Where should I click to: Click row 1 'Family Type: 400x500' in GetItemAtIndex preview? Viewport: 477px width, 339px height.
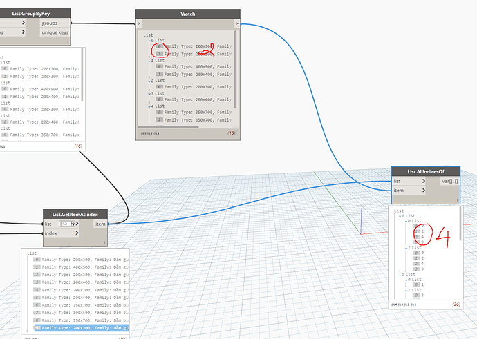(81, 267)
